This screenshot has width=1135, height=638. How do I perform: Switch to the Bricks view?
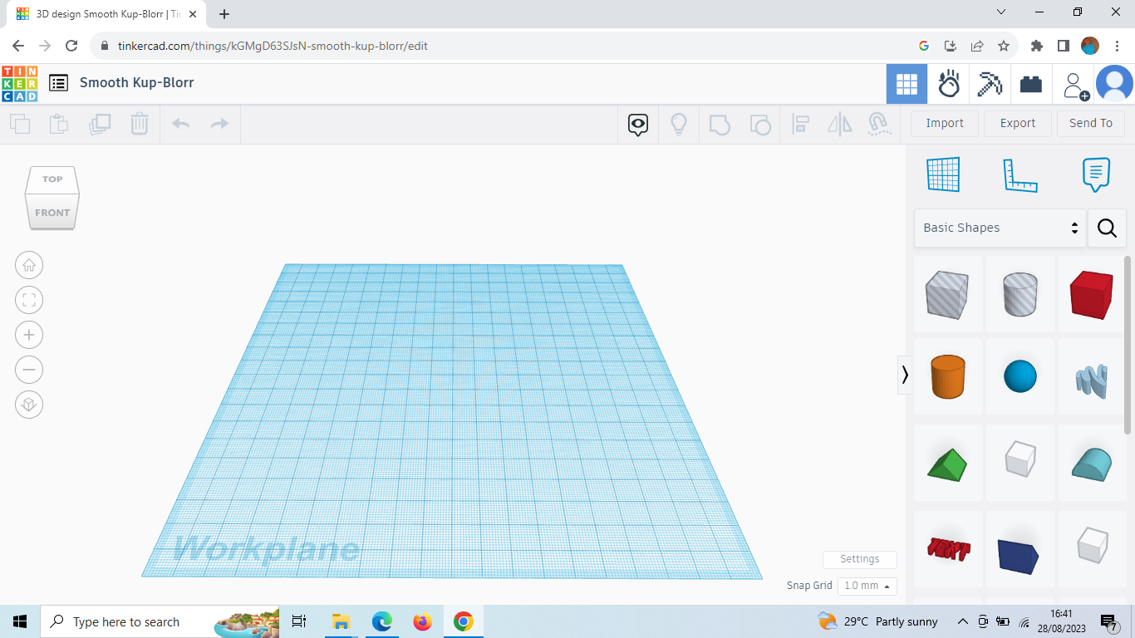[x=1031, y=83]
